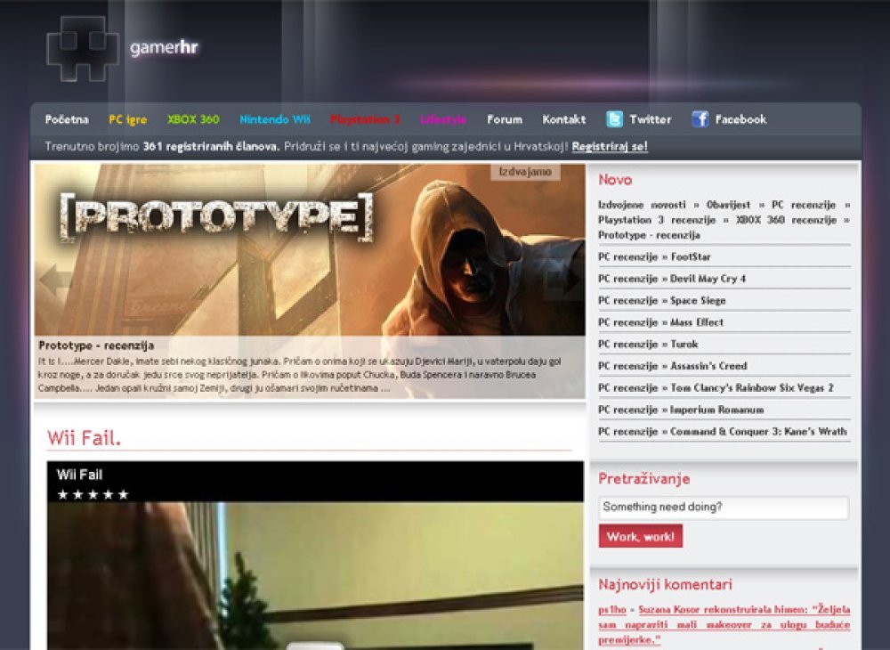Open Izdvojene novosti category link
The height and width of the screenshot is (650, 890).
pyautogui.click(x=642, y=205)
